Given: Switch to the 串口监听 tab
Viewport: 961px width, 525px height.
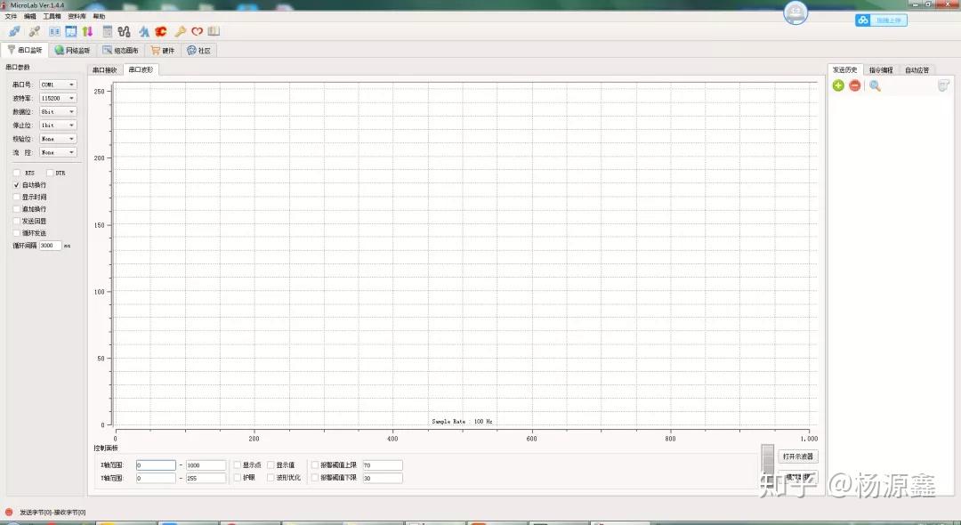Looking at the screenshot, I should (25, 50).
